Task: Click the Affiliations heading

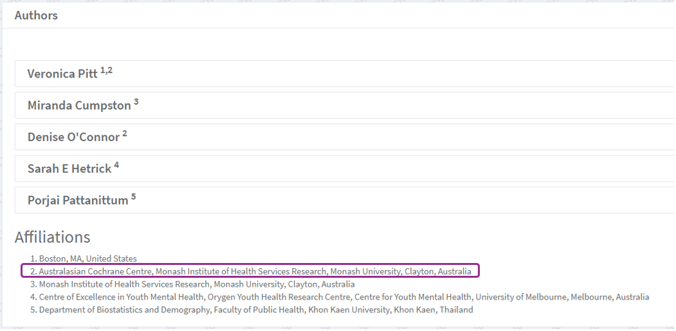Action: 52,237
